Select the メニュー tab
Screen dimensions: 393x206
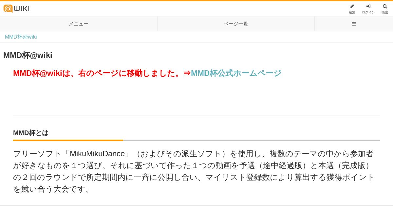pyautogui.click(x=79, y=24)
